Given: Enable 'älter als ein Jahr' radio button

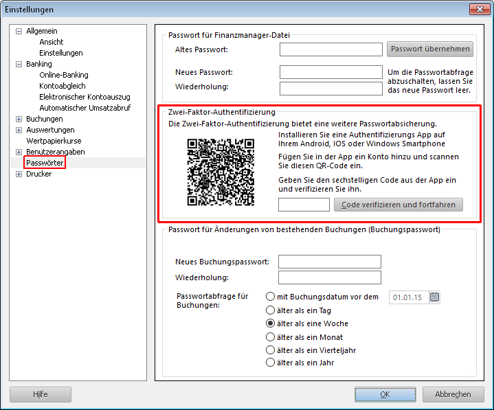Looking at the screenshot, I should [270, 363].
